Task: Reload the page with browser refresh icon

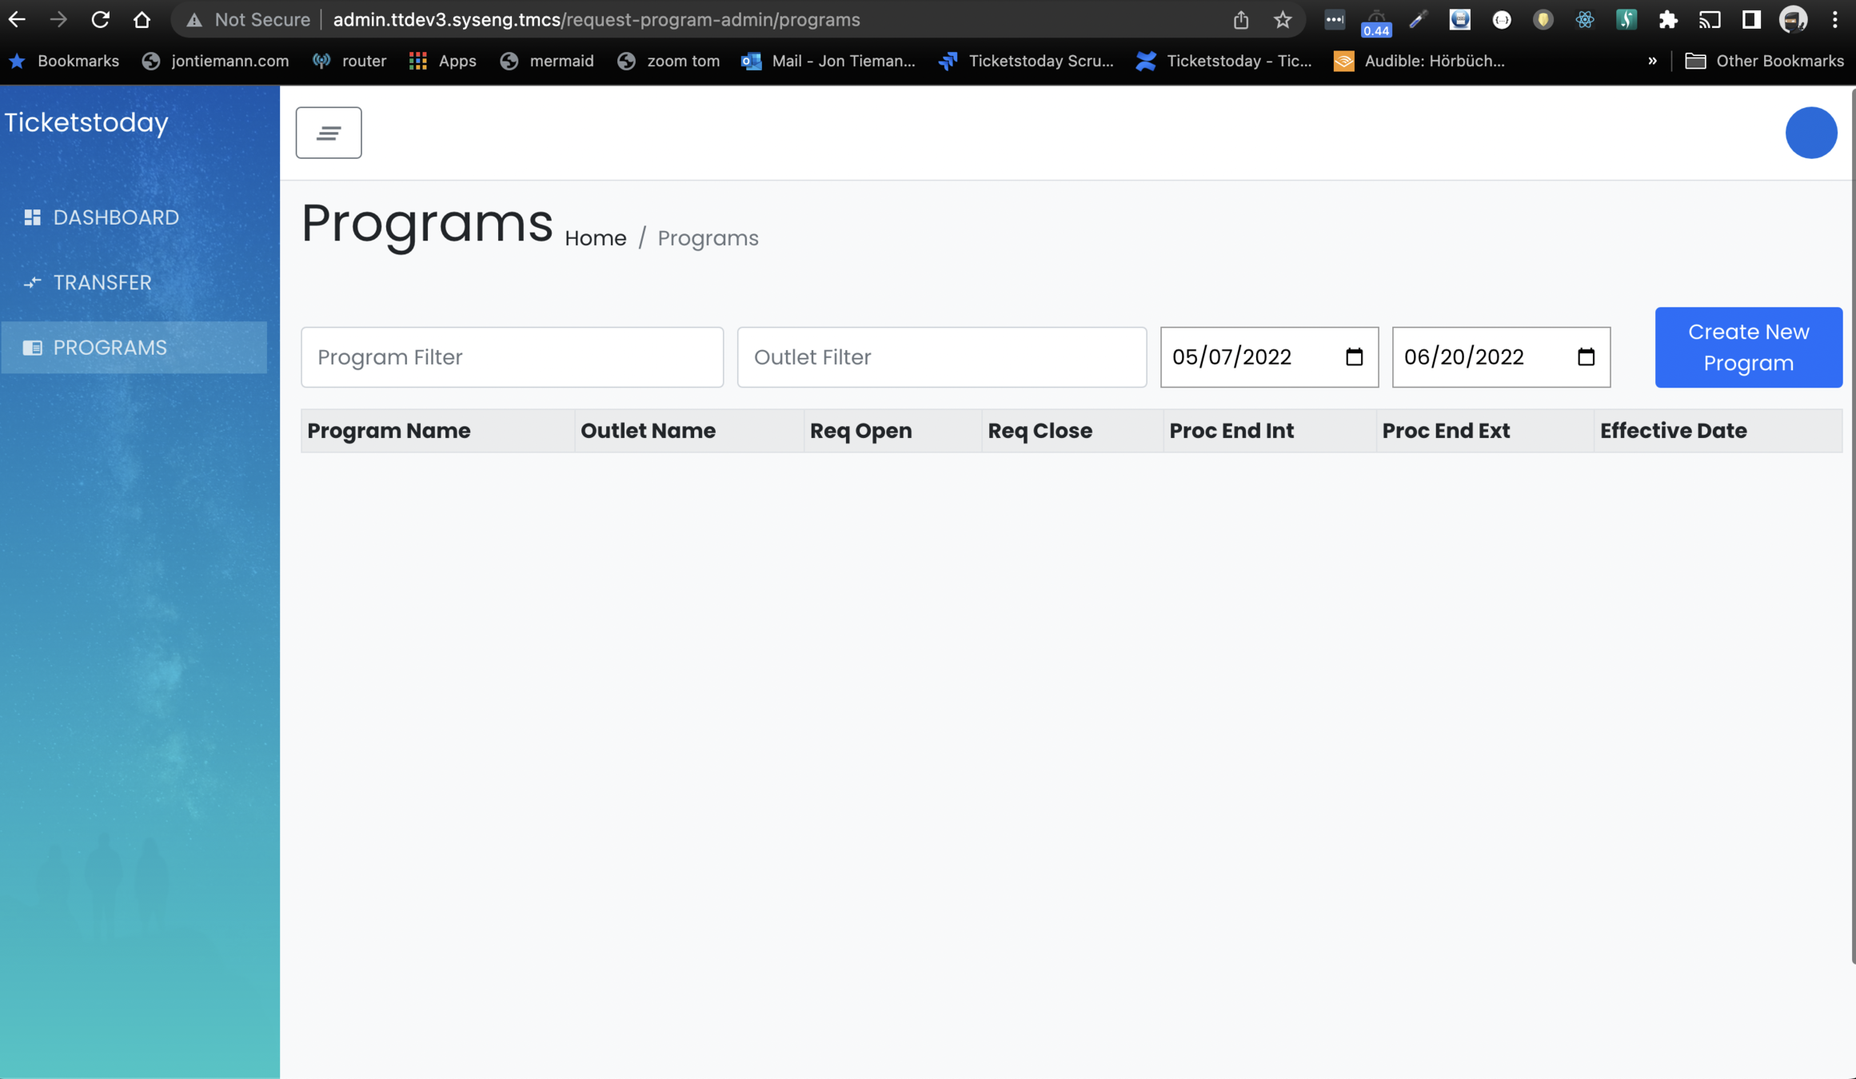Action: (x=100, y=19)
